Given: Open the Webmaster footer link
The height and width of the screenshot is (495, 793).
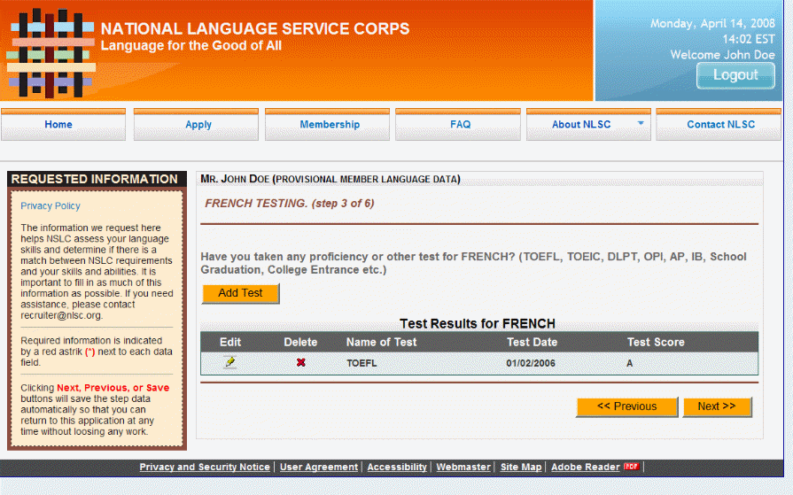Looking at the screenshot, I should [463, 467].
